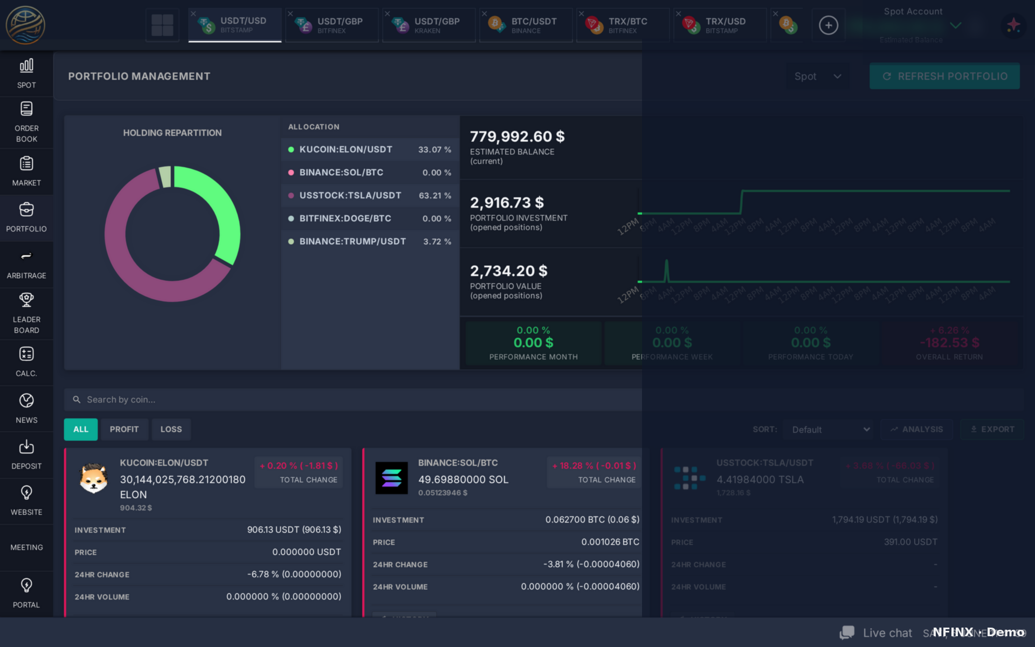The height and width of the screenshot is (647, 1035).
Task: Add a new pair tab with plus icon
Action: [x=829, y=25]
